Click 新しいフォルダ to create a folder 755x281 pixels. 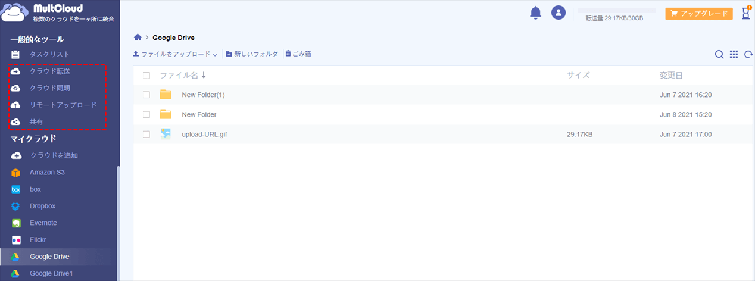pyautogui.click(x=252, y=54)
